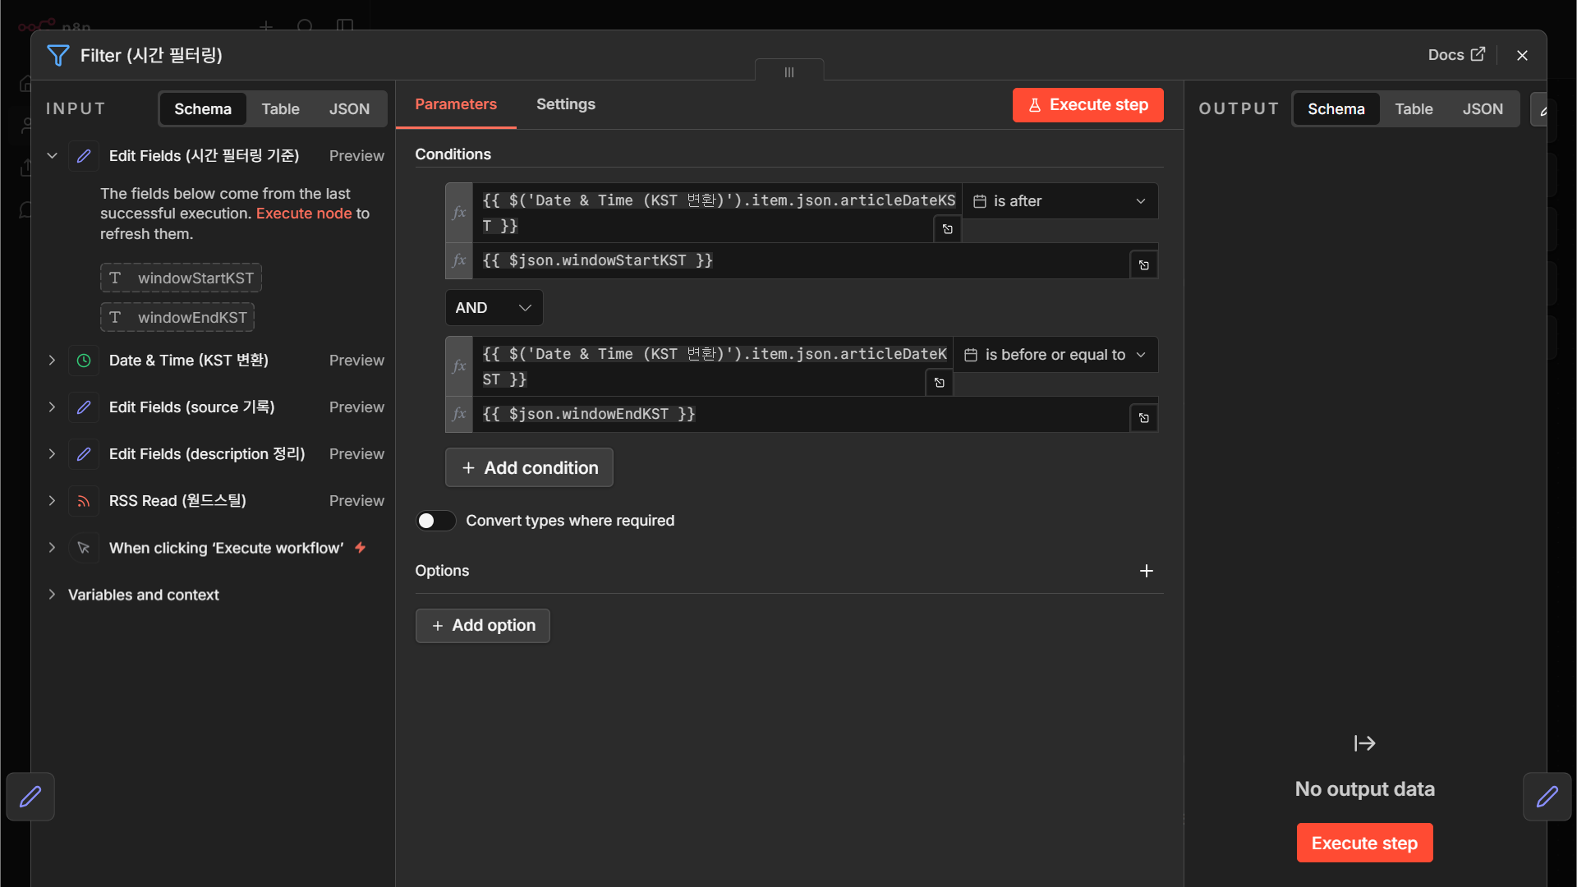Preview Edit Fields (시간 필터링 기준) data
Viewport: 1577px width, 887px height.
(356, 155)
